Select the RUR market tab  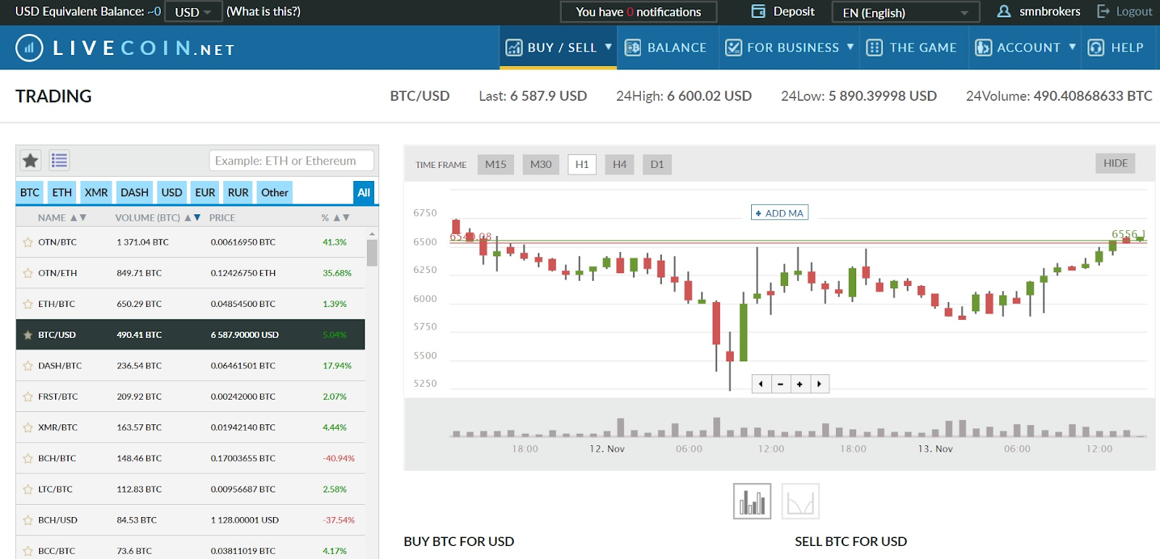[x=238, y=193]
